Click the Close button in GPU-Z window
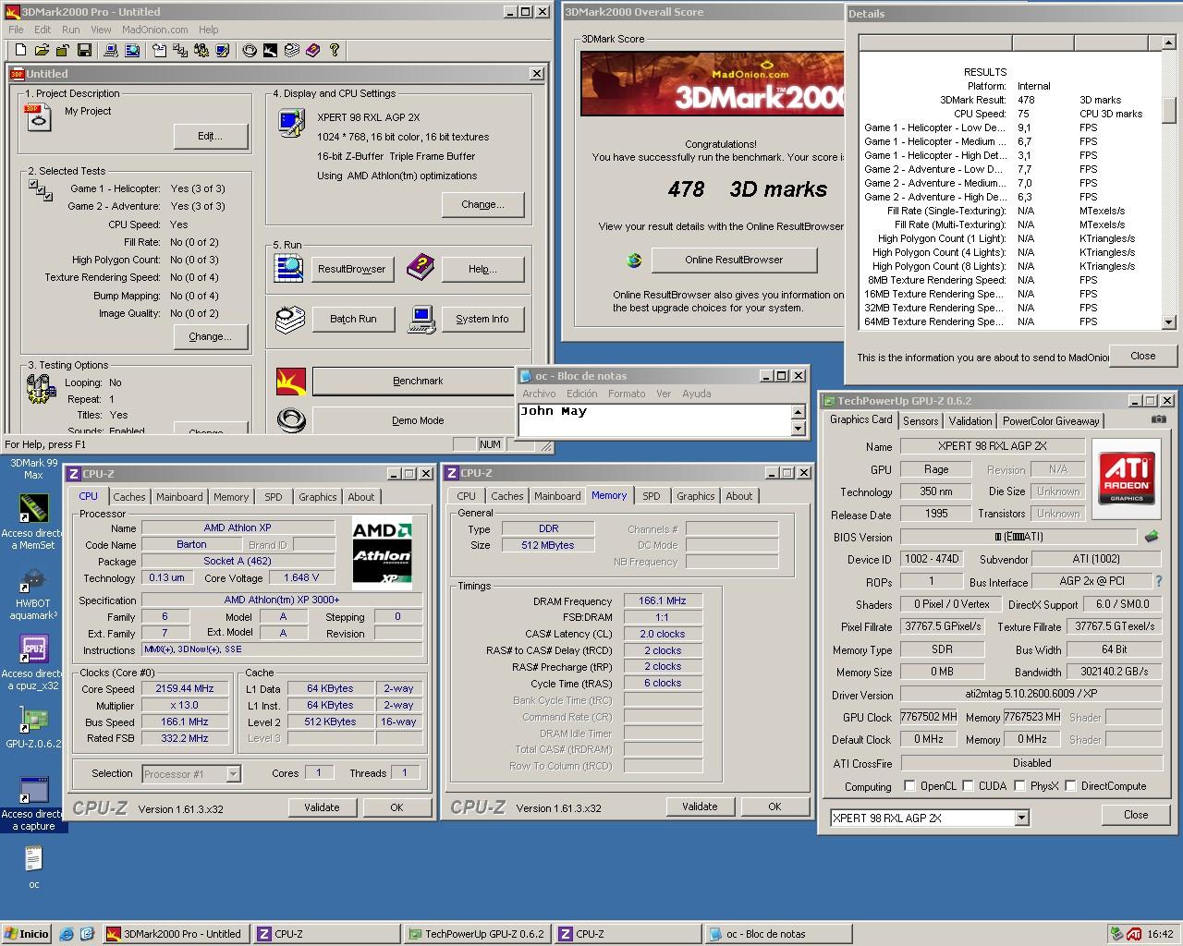This screenshot has width=1183, height=946. pos(1136,815)
